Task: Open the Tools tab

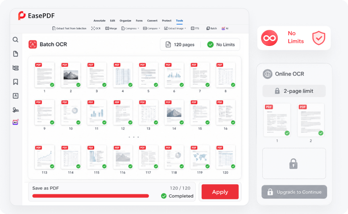Action: 179,21
